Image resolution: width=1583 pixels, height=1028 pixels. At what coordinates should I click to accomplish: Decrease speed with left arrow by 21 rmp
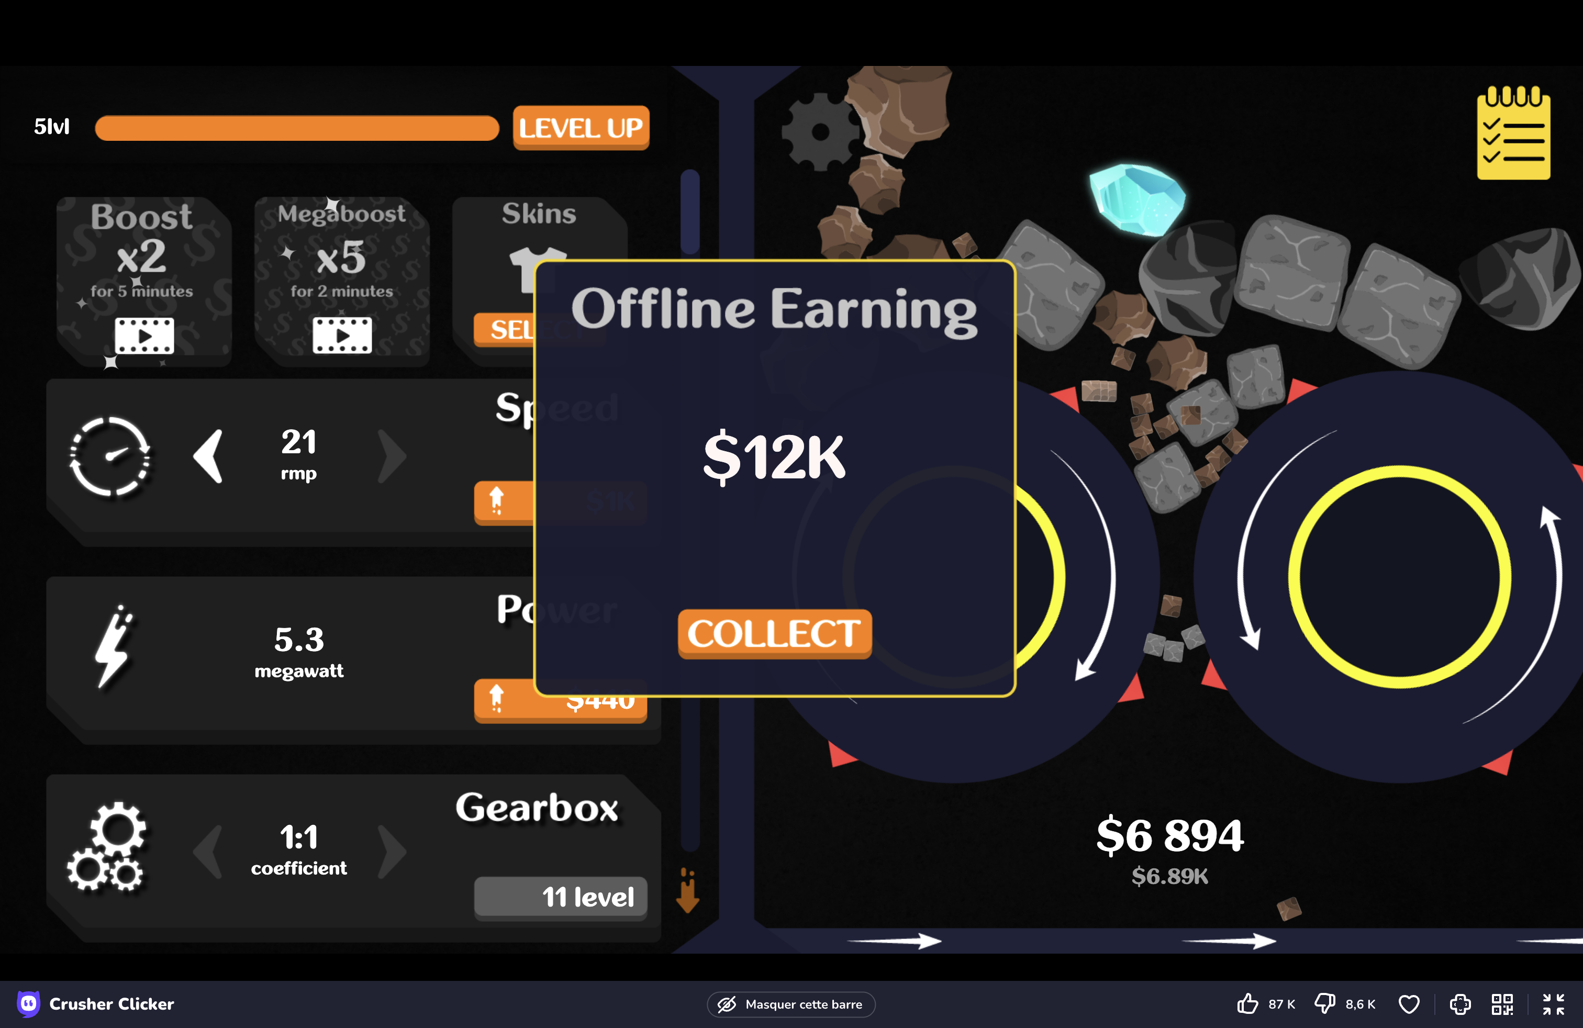pos(208,456)
